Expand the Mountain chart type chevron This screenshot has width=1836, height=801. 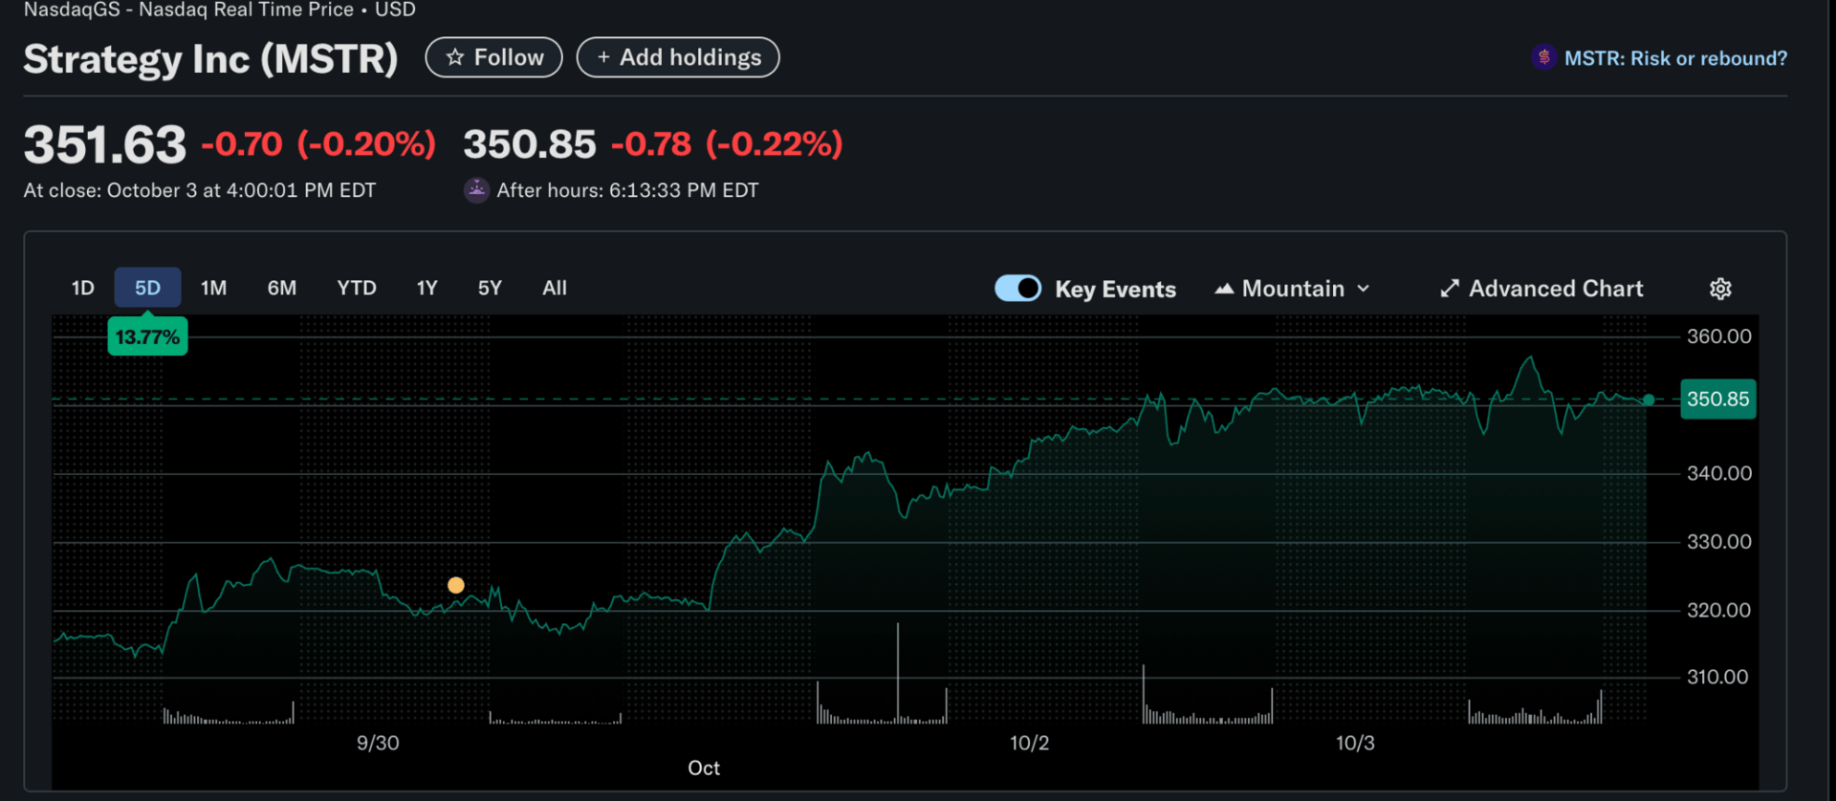1364,289
